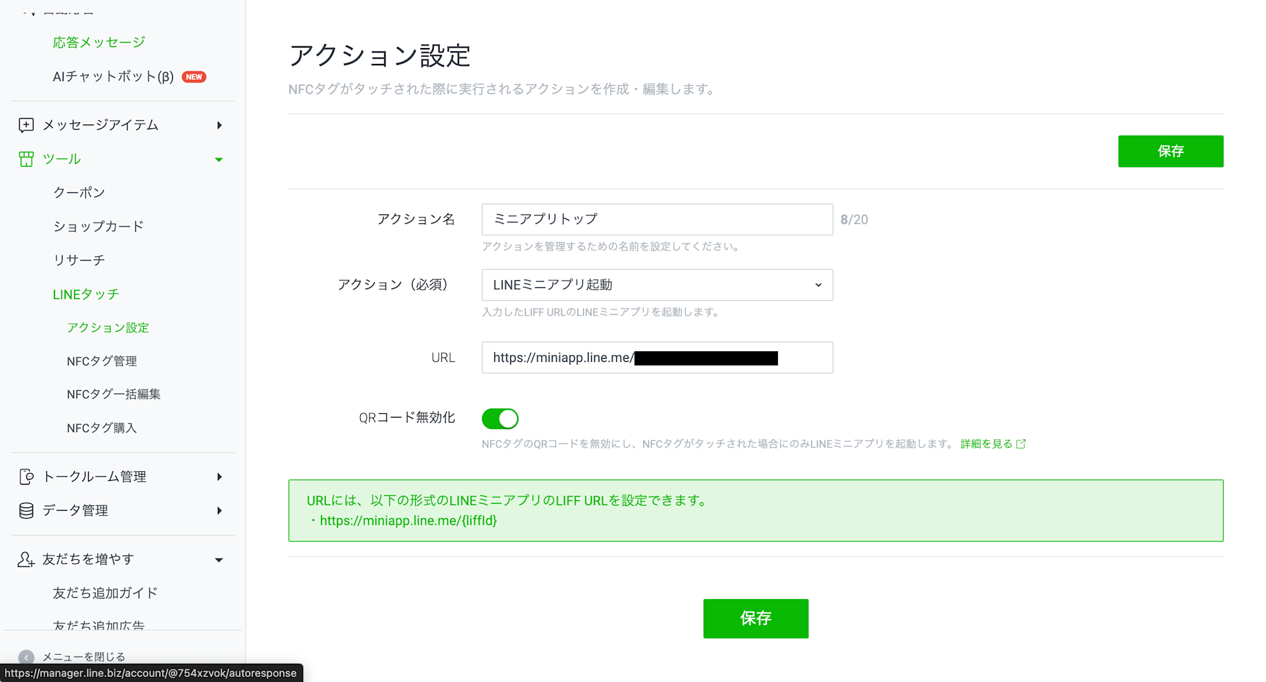1266x682 pixels.
Task: Click the external link icon beside 詳細を見る
Action: coord(1021,443)
